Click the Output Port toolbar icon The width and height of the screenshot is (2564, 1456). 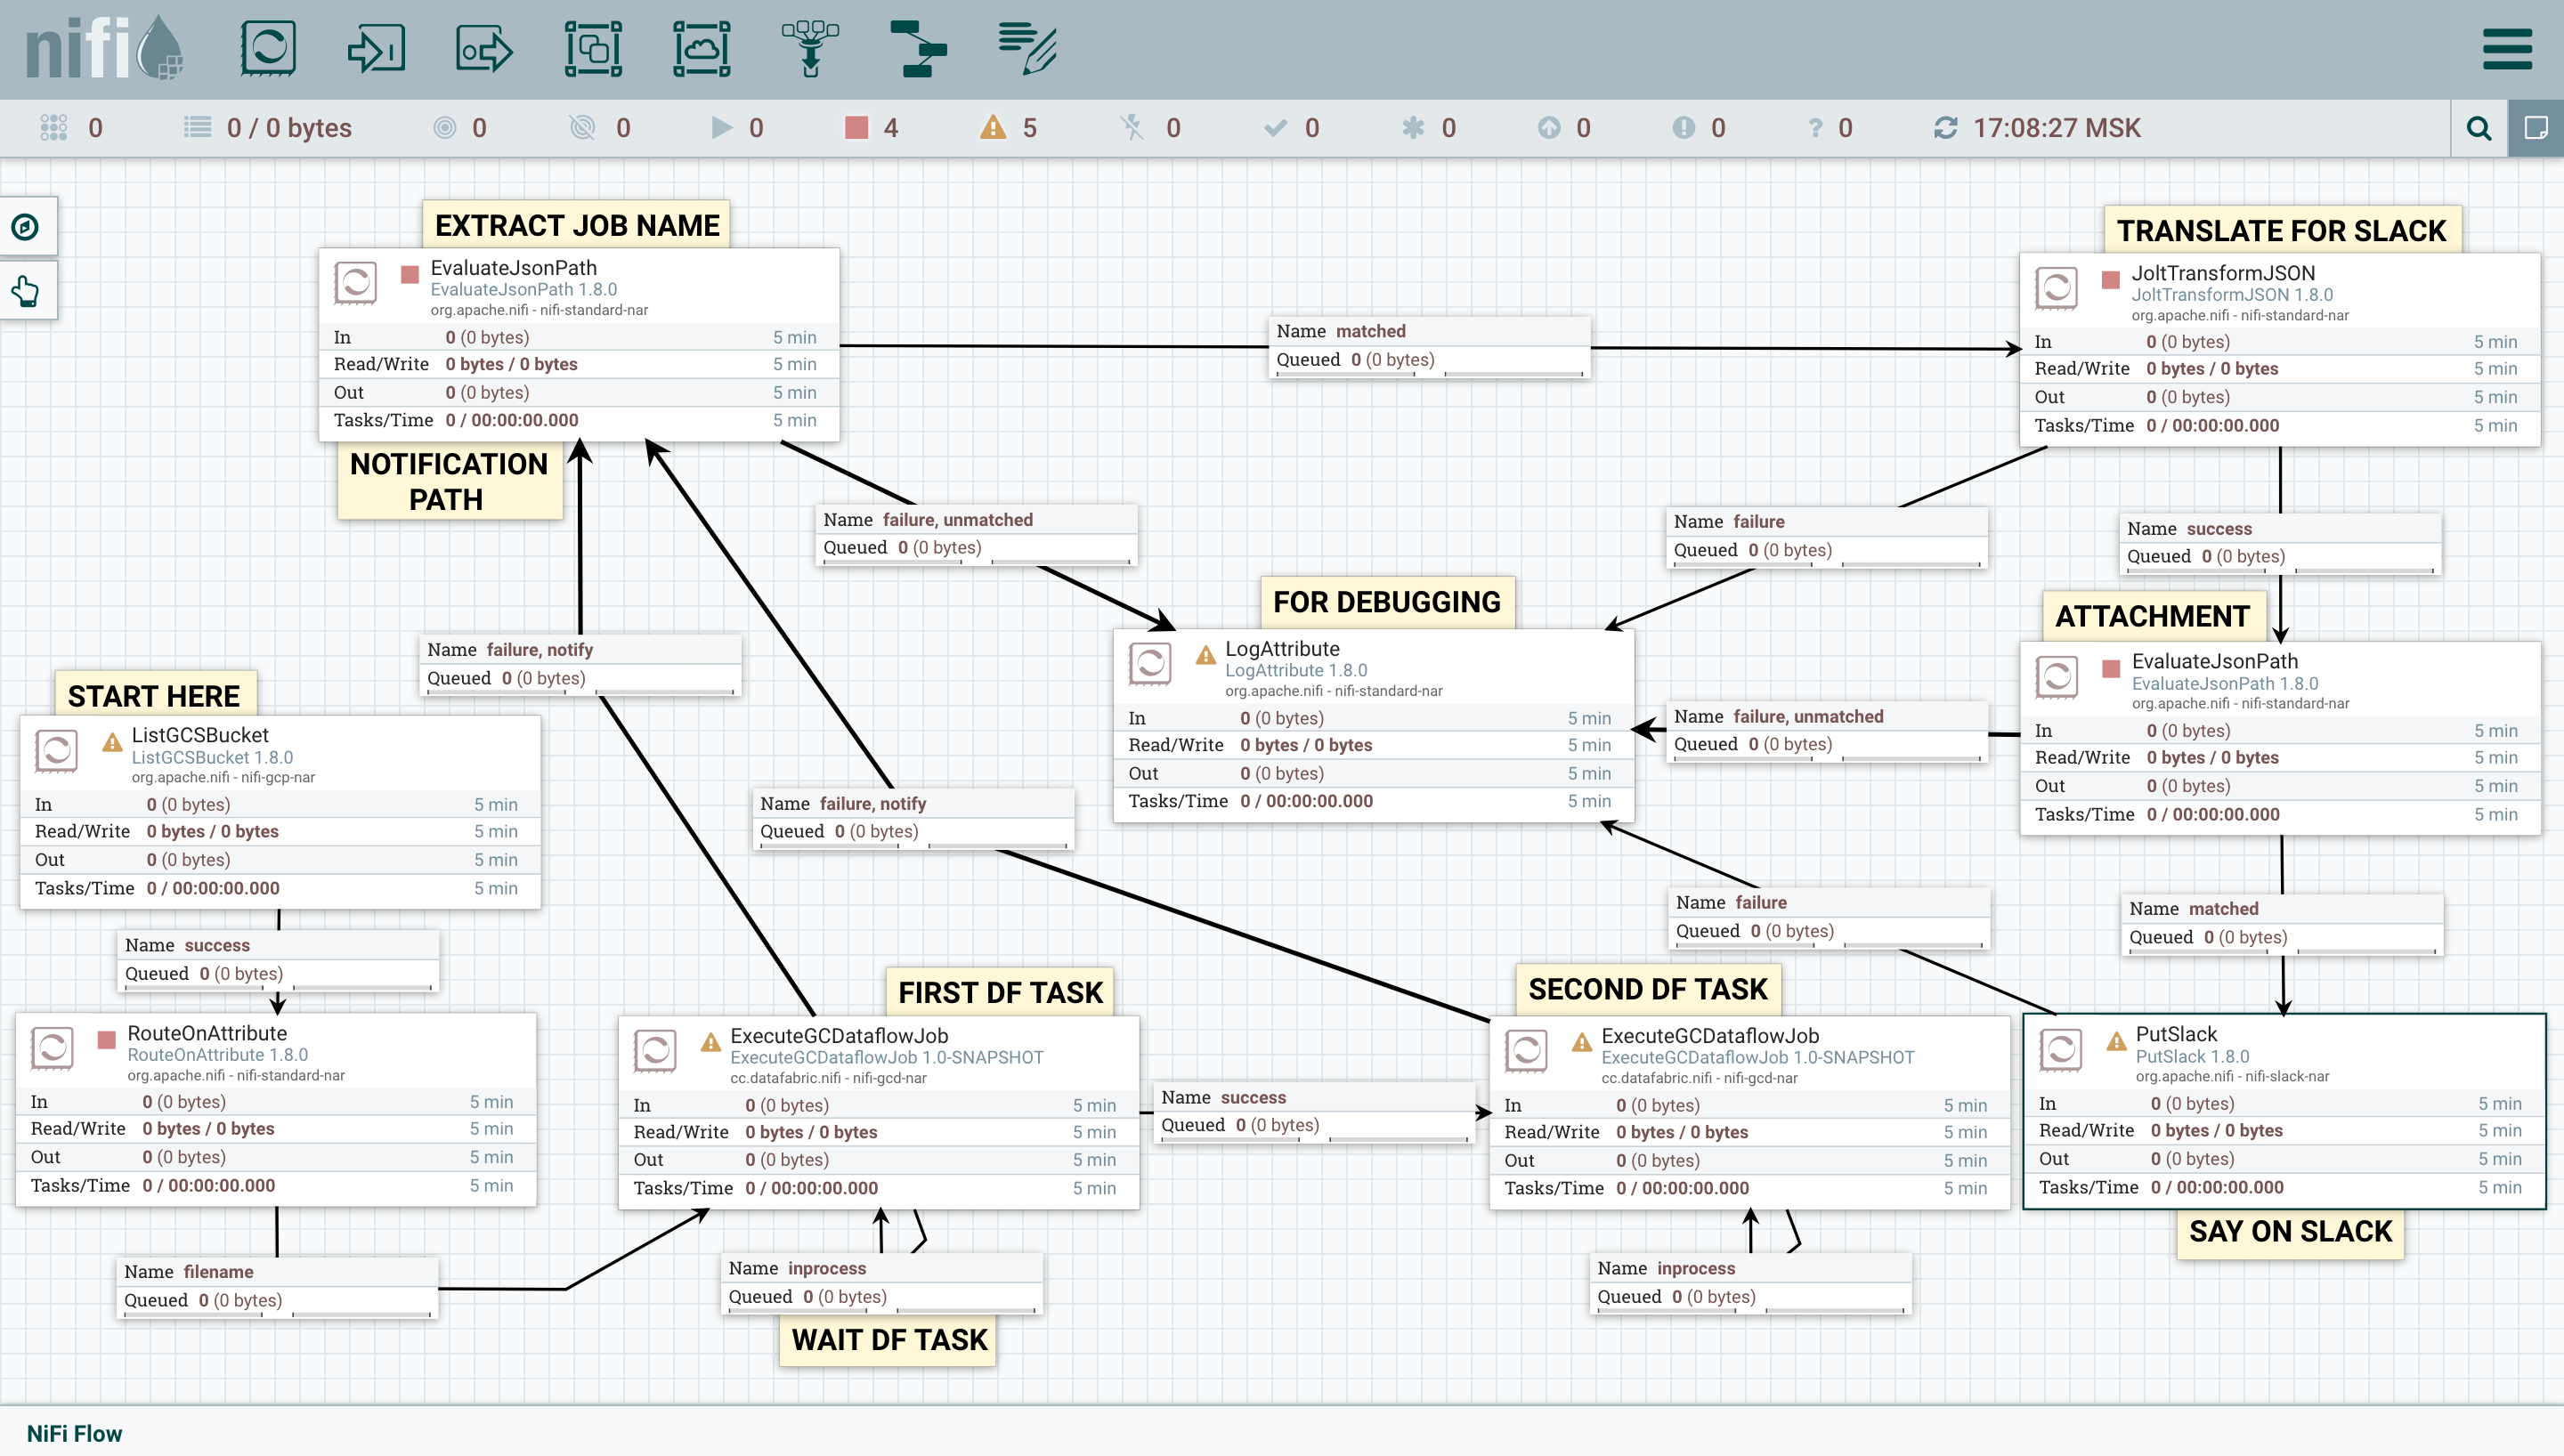[x=484, y=48]
